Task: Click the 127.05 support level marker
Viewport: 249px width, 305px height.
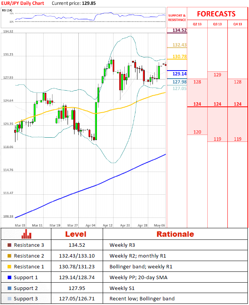Action: coord(180,89)
